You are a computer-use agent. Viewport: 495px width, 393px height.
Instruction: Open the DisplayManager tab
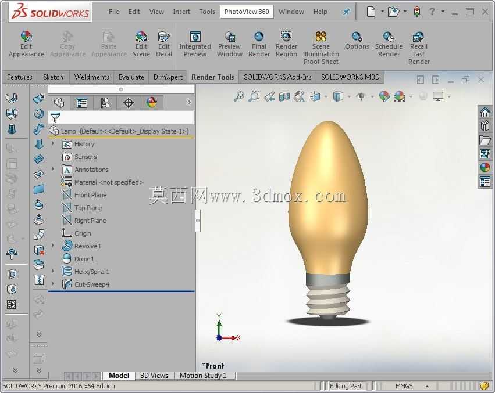click(152, 103)
